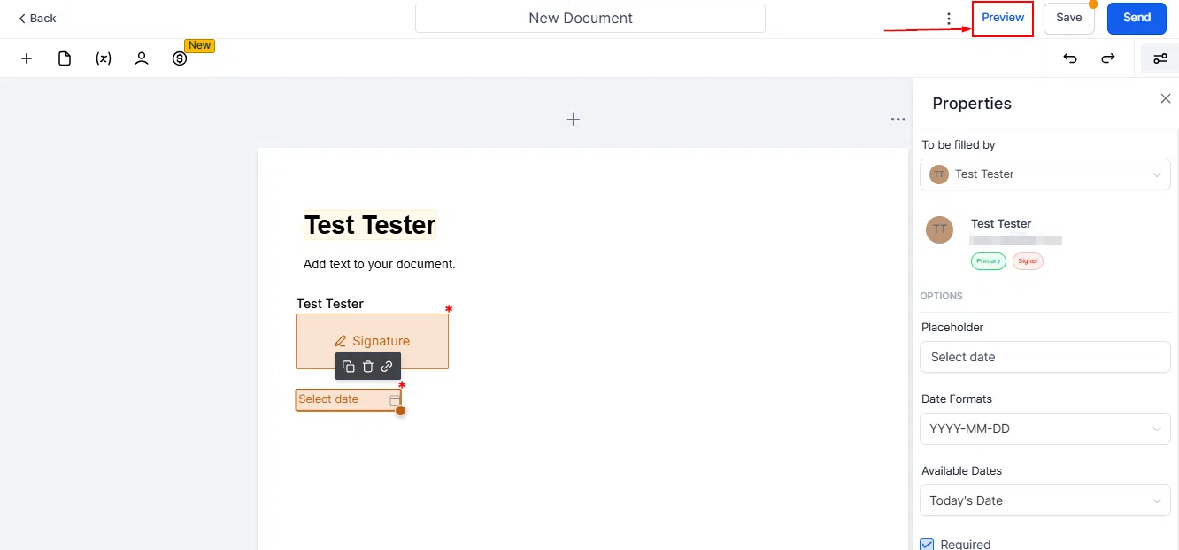Click the calendar icon in date field
This screenshot has height=550, width=1179.
pos(395,400)
